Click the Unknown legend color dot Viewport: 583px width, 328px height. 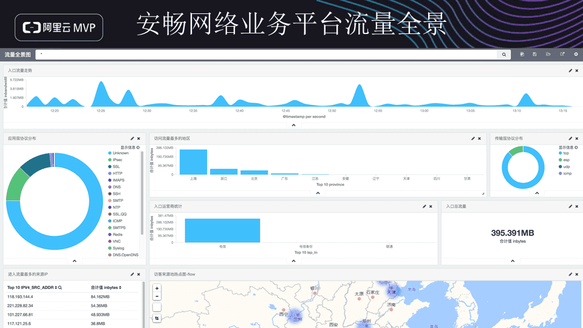click(x=110, y=153)
